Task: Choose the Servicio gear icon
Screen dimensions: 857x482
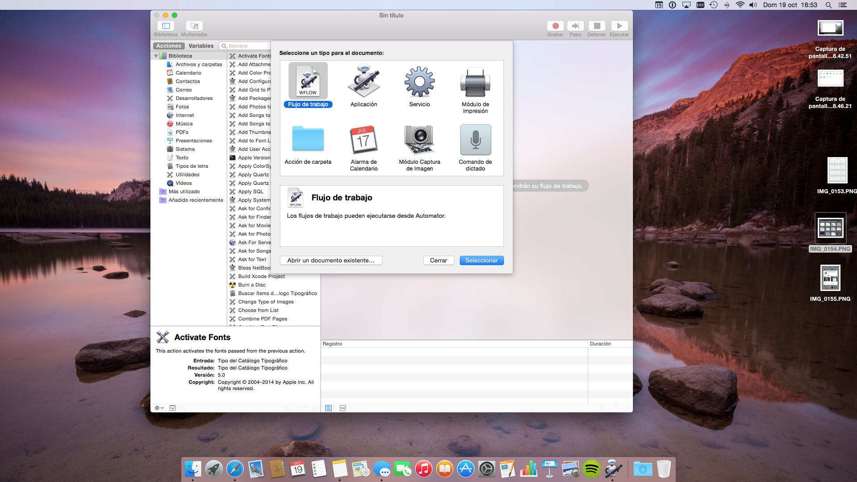Action: (x=419, y=82)
